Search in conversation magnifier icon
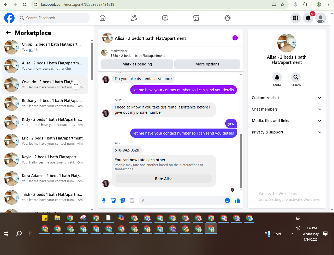Image resolution: width=334 pixels, height=255 pixels. pyautogui.click(x=296, y=77)
